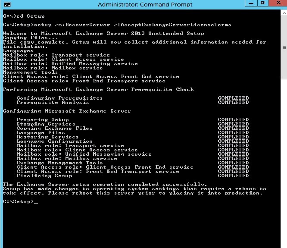The height and width of the screenshot is (248, 287).
Task: Click 'Language Configuration' row
Action: pyautogui.click(x=133, y=141)
